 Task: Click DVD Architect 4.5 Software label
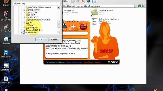coord(55,62)
